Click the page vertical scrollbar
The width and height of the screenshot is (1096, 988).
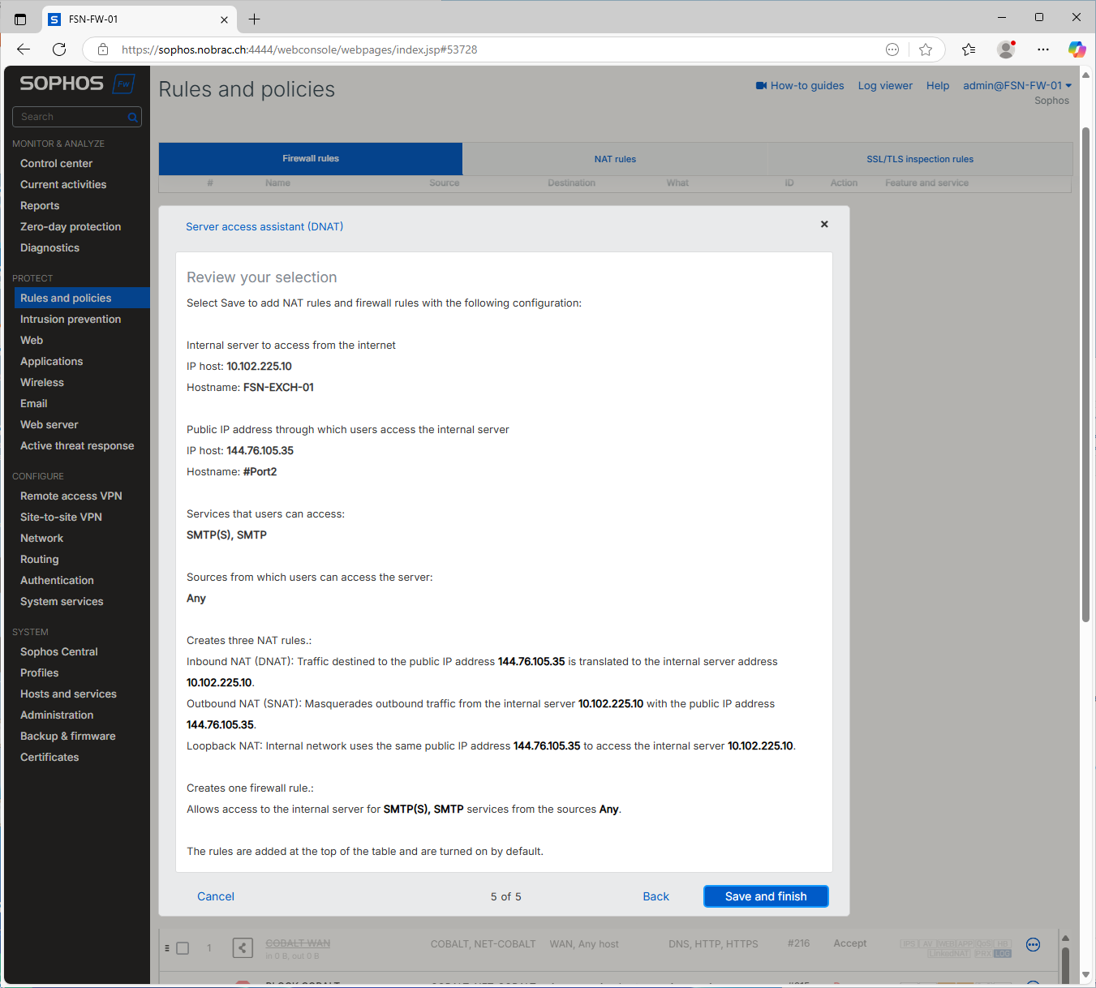tap(1085, 374)
